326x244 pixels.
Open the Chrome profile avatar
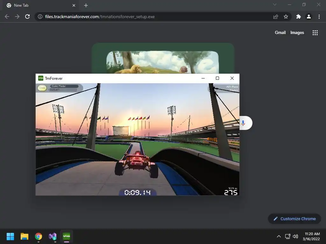pos(309,17)
